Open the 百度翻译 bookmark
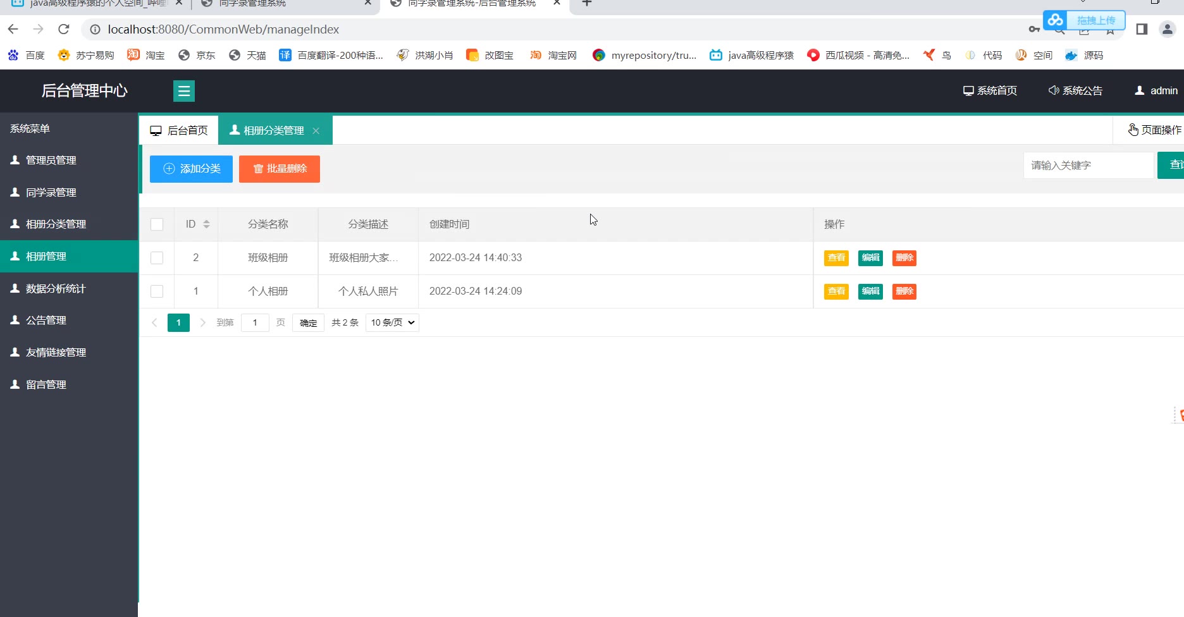1184x617 pixels. tap(331, 56)
